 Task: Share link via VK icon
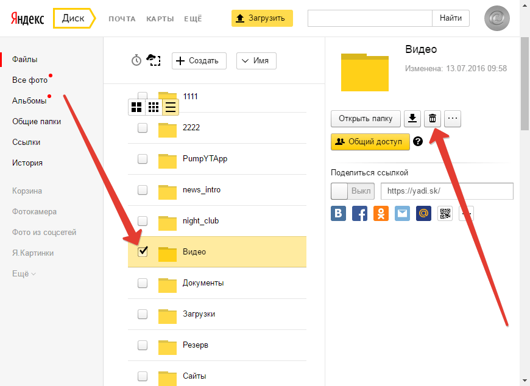coord(338,214)
